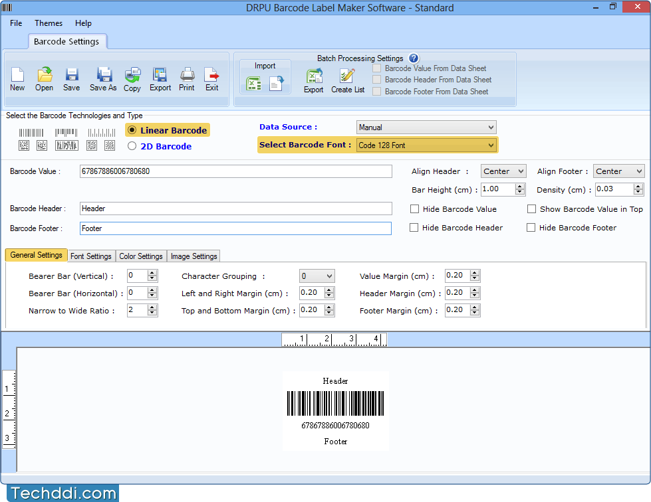Open the Select Barcode Font dropdown
The height and width of the screenshot is (502, 651).
(426, 145)
